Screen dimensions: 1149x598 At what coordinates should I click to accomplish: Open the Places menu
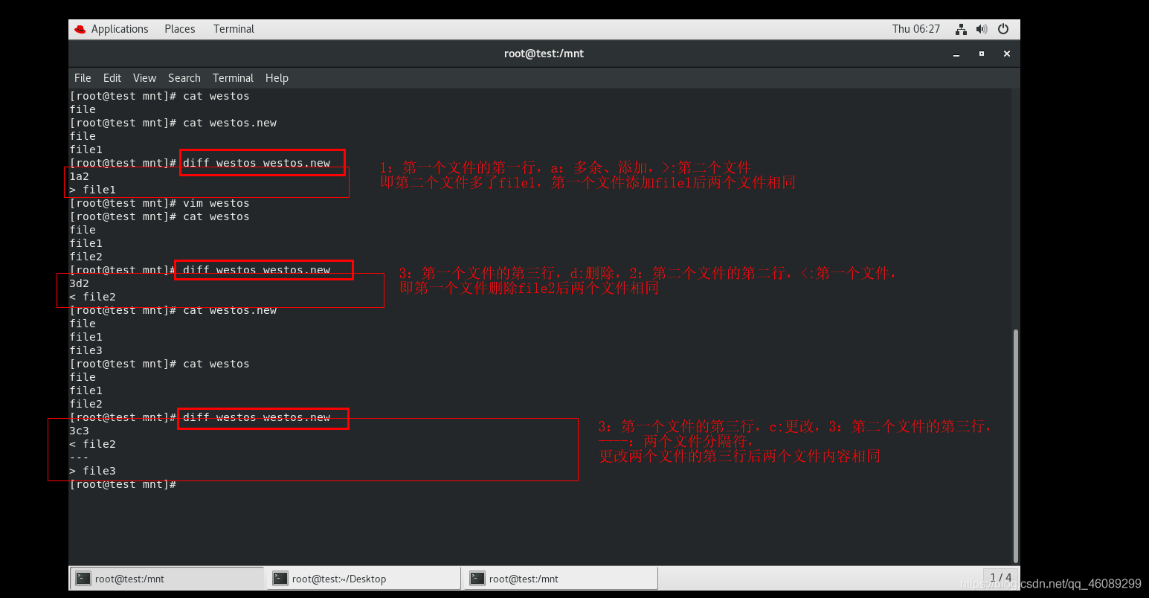pos(180,29)
